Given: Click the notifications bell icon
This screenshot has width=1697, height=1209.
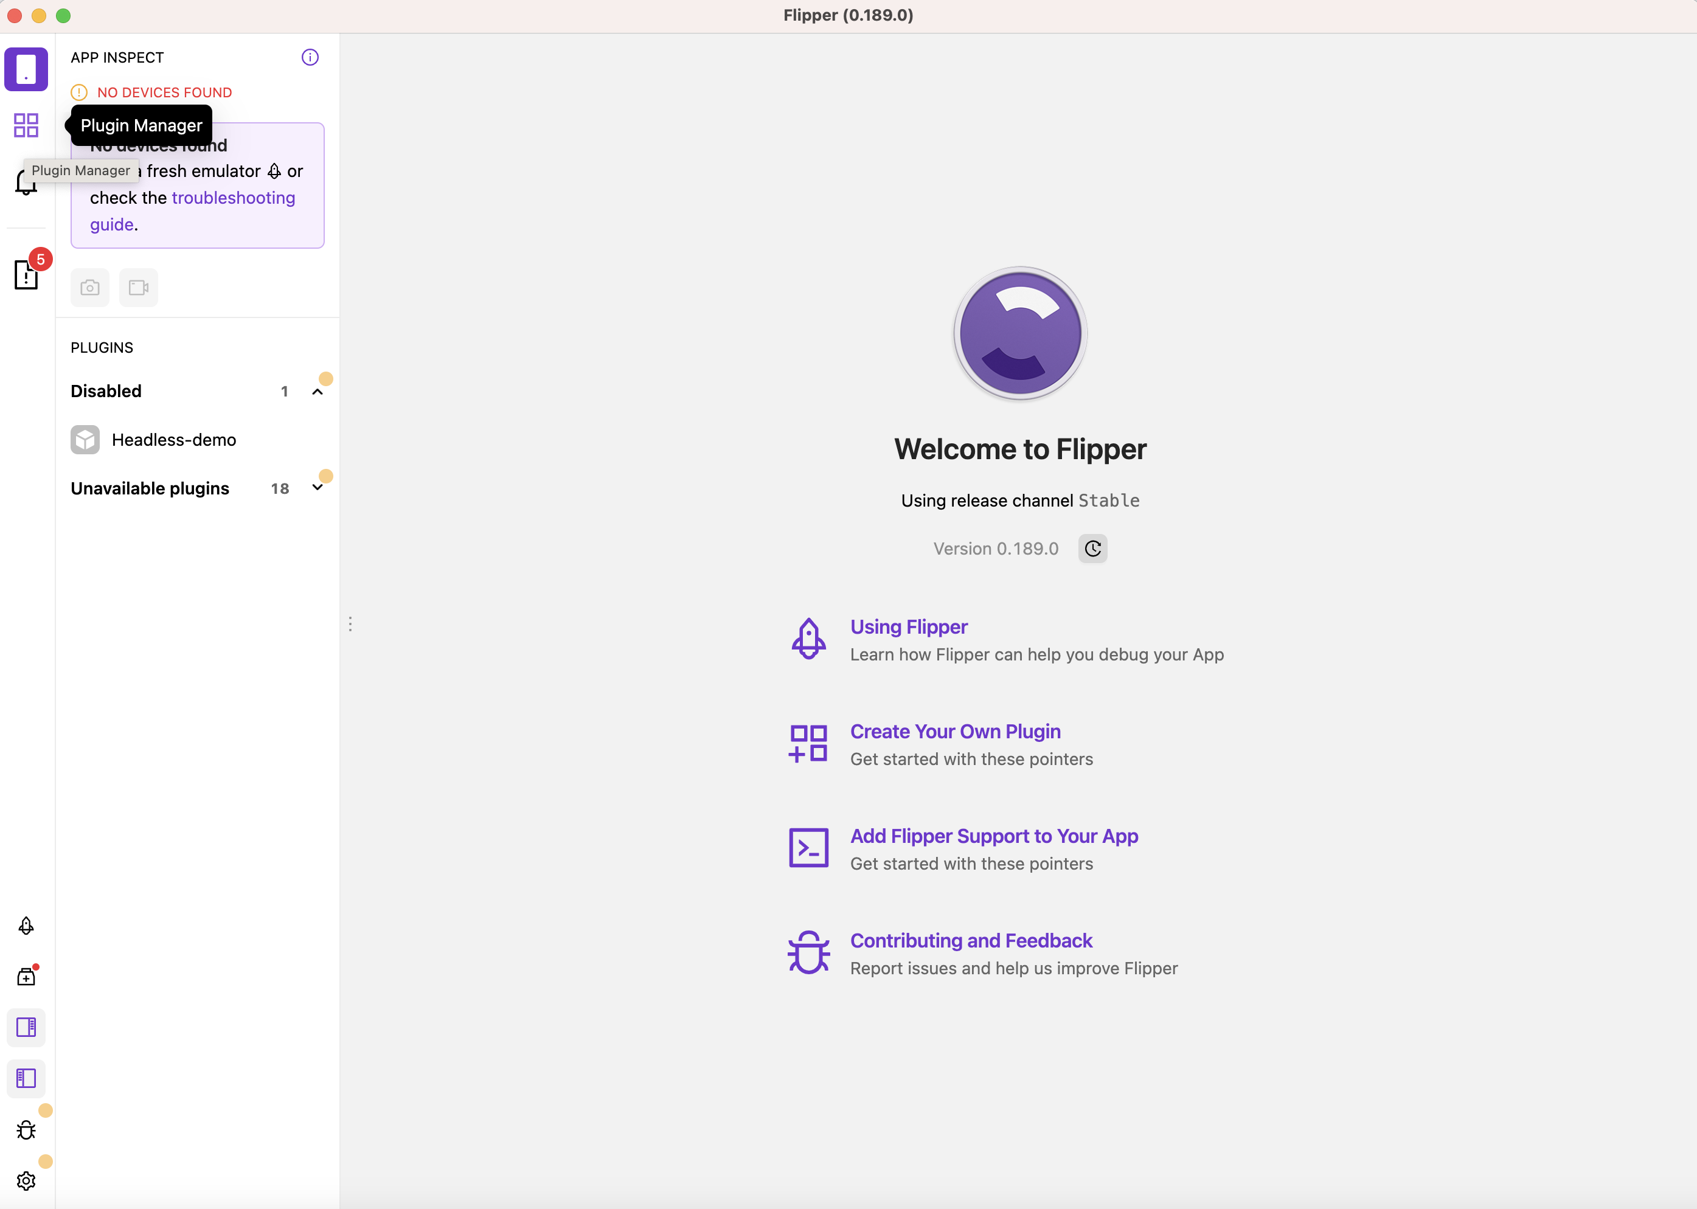Looking at the screenshot, I should coord(25,182).
